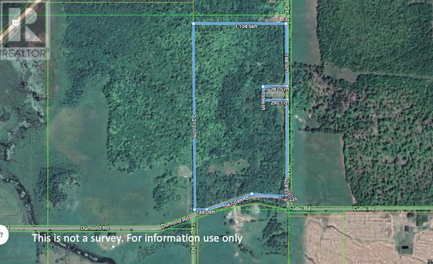The height and width of the screenshot is (264, 433).
Task: Click the 159.65ft measurement label
Action: click(263, 102)
